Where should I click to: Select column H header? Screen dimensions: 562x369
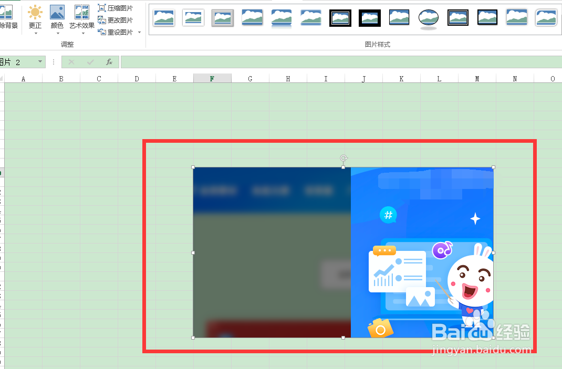coord(288,78)
